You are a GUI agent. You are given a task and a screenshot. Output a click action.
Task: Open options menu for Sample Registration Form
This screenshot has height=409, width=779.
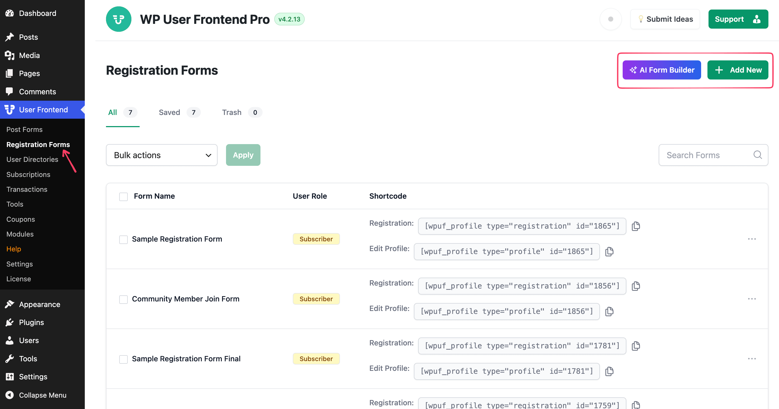[x=752, y=239]
